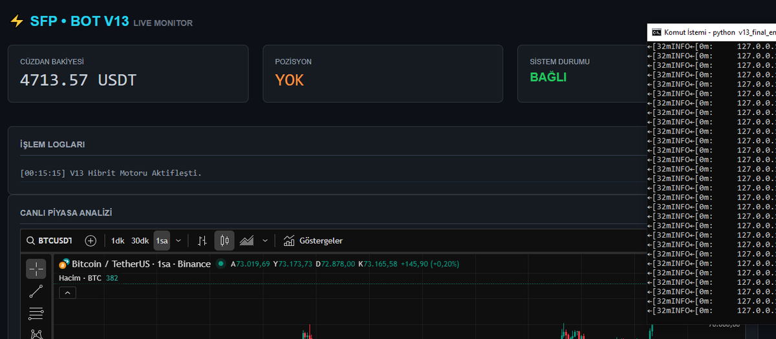Click the POZİSYON card label
The width and height of the screenshot is (776, 339).
[x=294, y=62]
